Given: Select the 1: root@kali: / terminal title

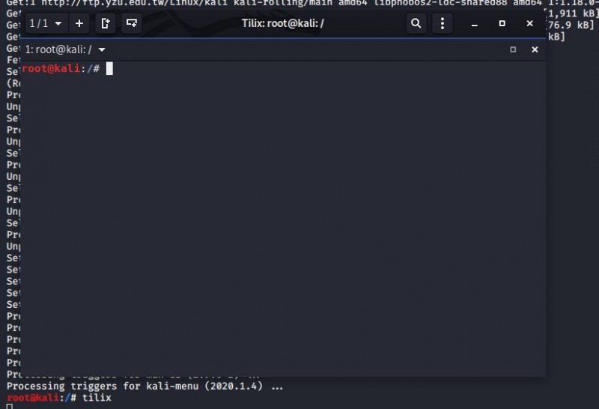Looking at the screenshot, I should tap(58, 49).
